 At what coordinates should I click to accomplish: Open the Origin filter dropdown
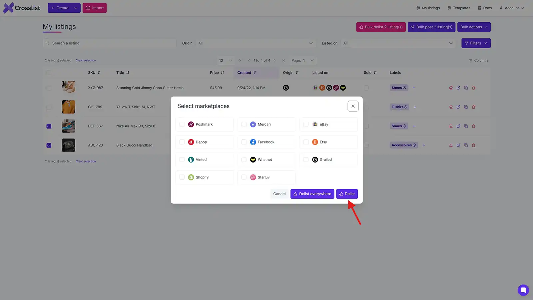[255, 43]
